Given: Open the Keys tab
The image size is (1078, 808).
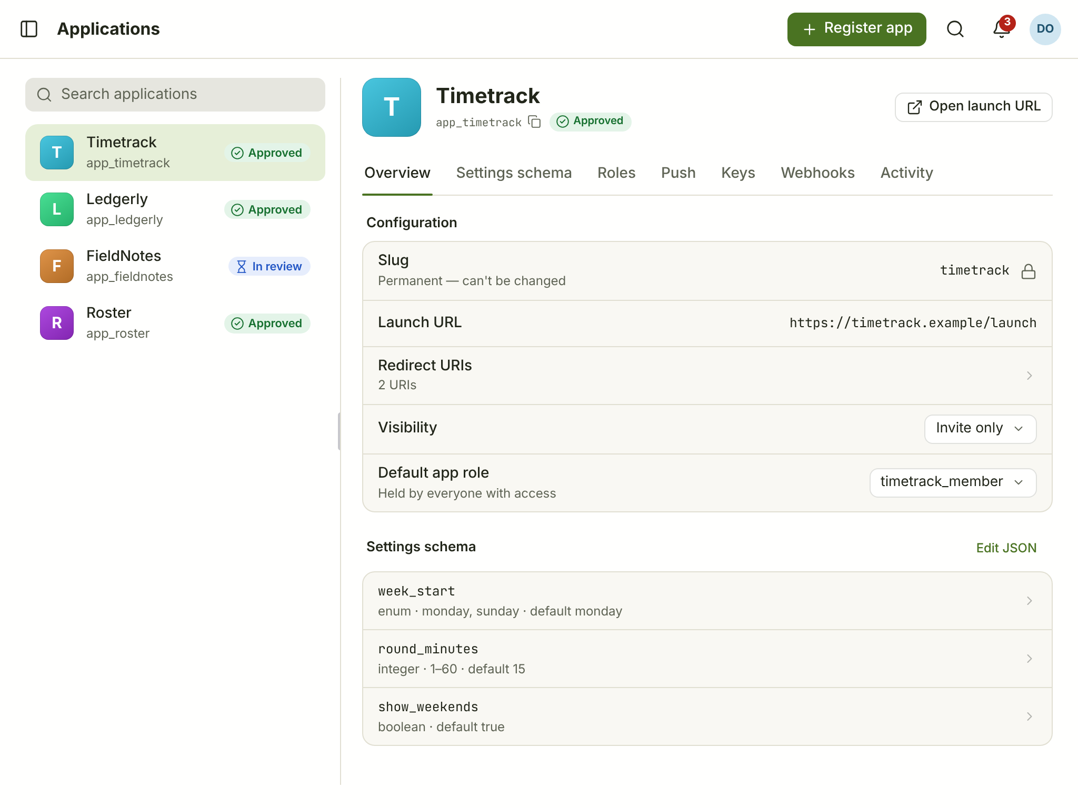Looking at the screenshot, I should 738,173.
